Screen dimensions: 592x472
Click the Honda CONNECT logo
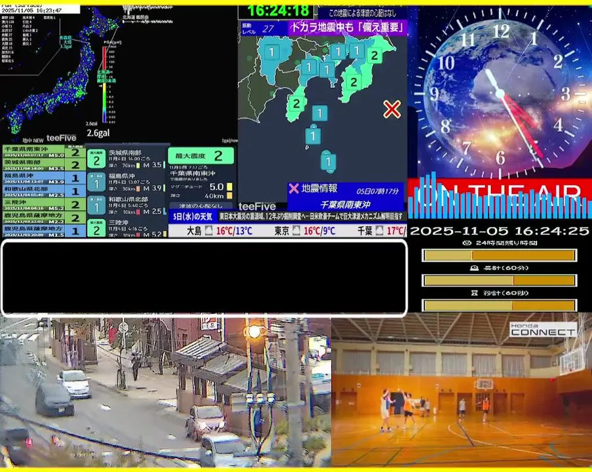(543, 329)
